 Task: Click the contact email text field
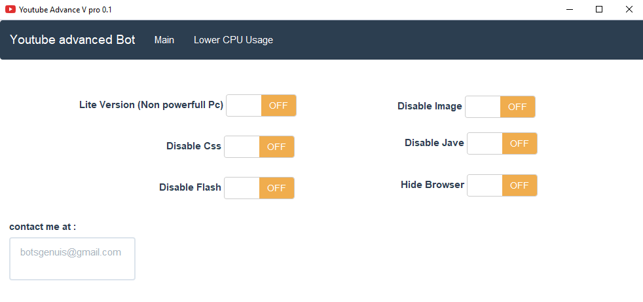tap(72, 259)
